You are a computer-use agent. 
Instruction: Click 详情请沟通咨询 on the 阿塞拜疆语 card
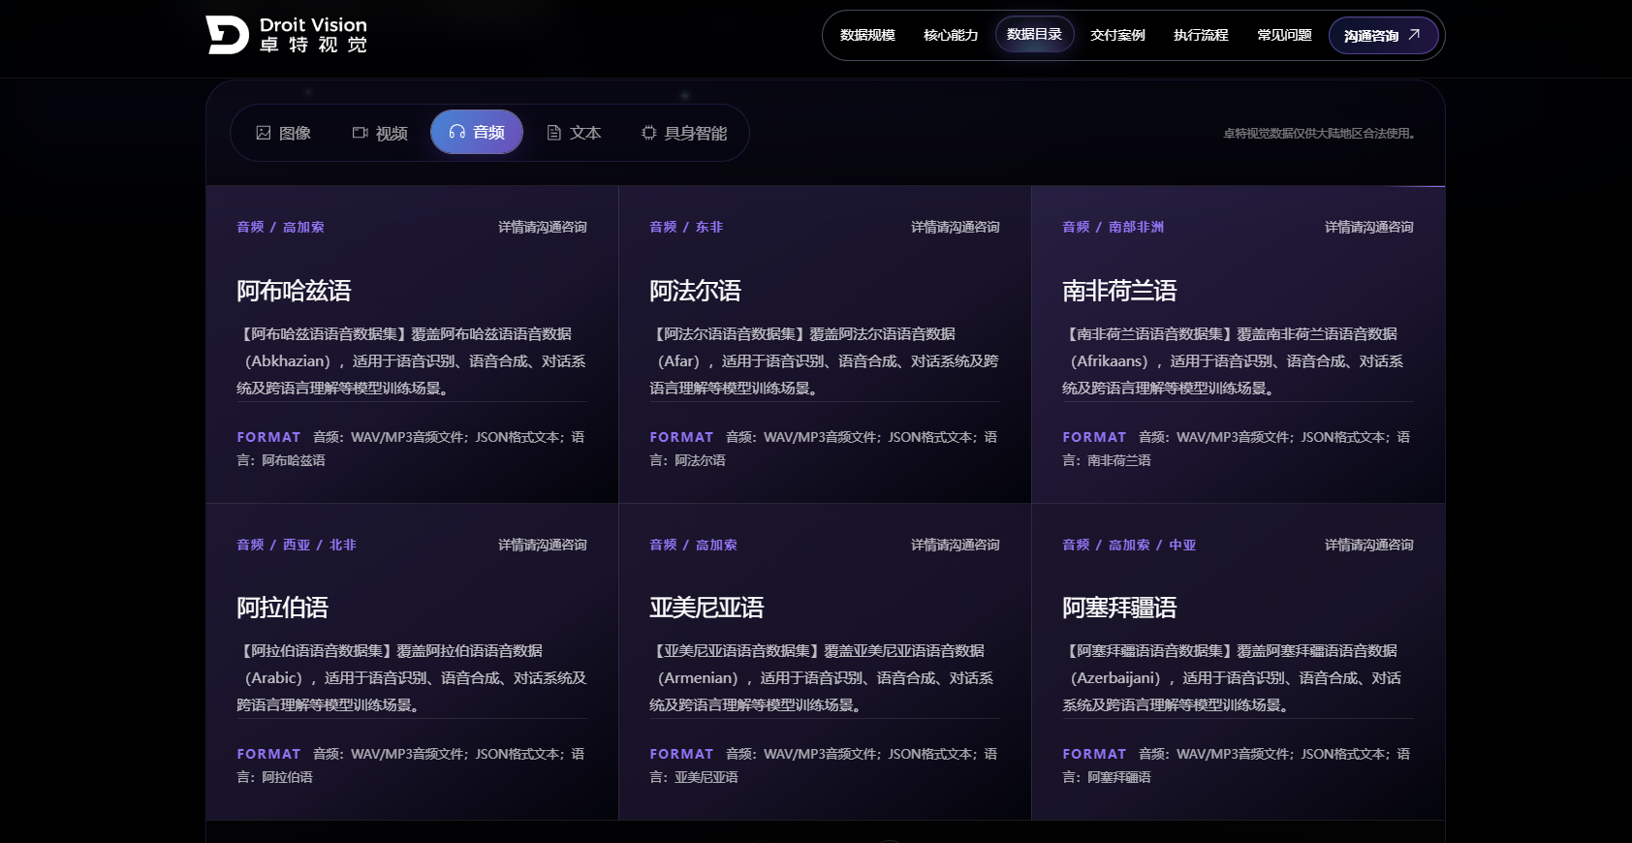(x=1368, y=545)
